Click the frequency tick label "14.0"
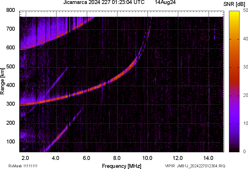 208,158
